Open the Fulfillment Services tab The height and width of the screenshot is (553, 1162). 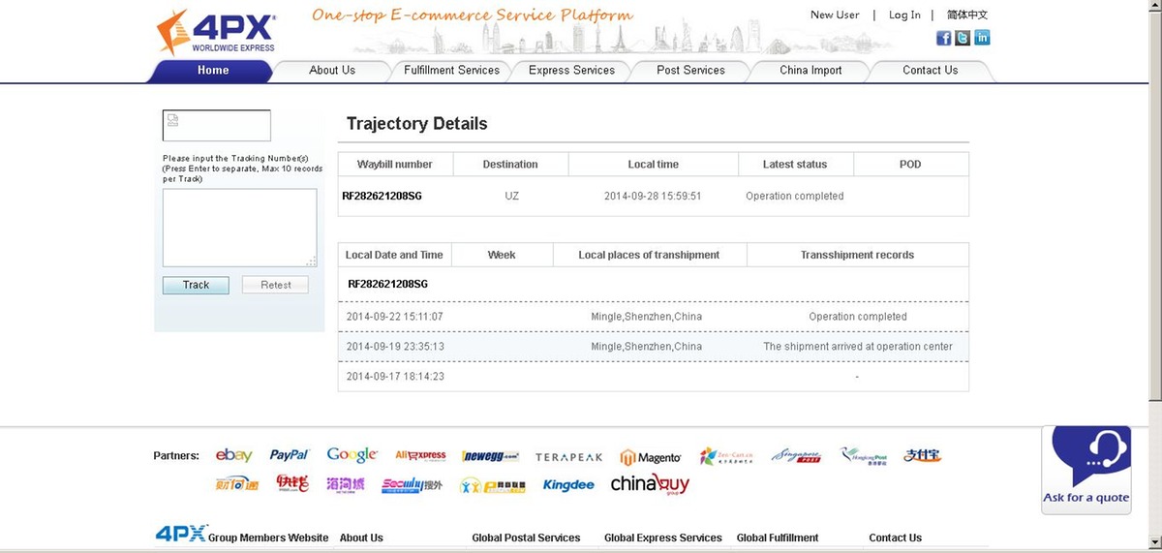click(451, 71)
